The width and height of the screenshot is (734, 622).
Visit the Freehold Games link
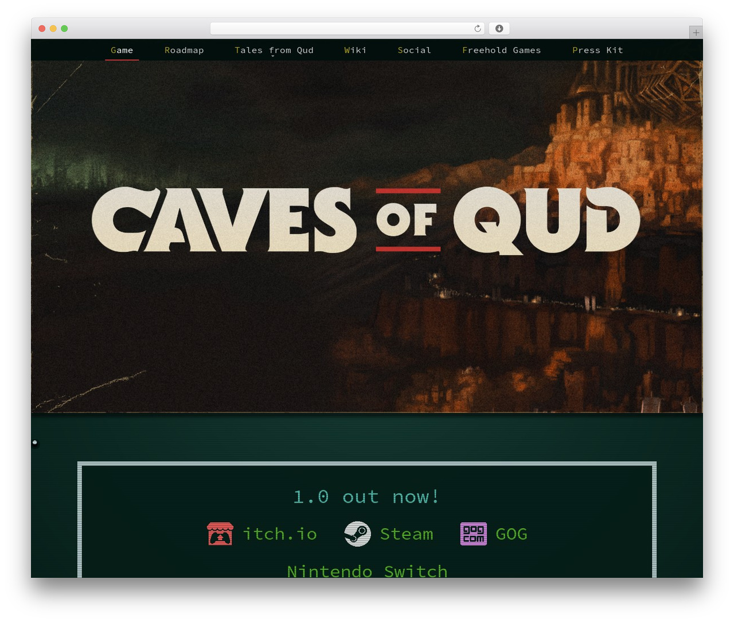click(501, 50)
